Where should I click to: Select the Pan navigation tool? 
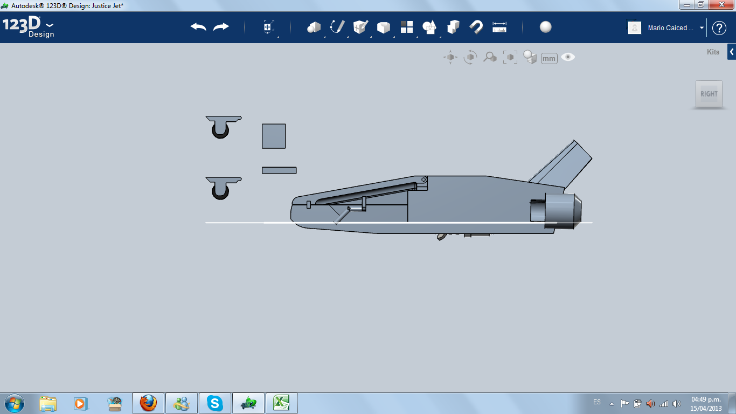450,57
